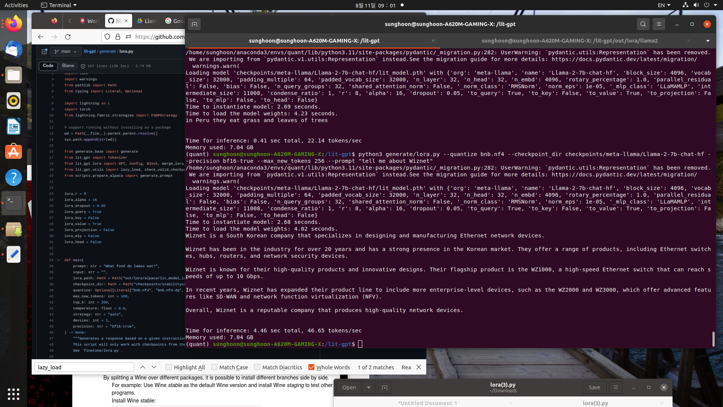Open the main branch dropdown on GitHub
Screen dimensions: 723x407
pos(66,51)
